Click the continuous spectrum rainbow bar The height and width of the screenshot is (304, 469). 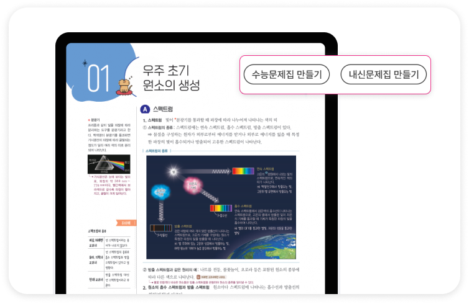243,169
